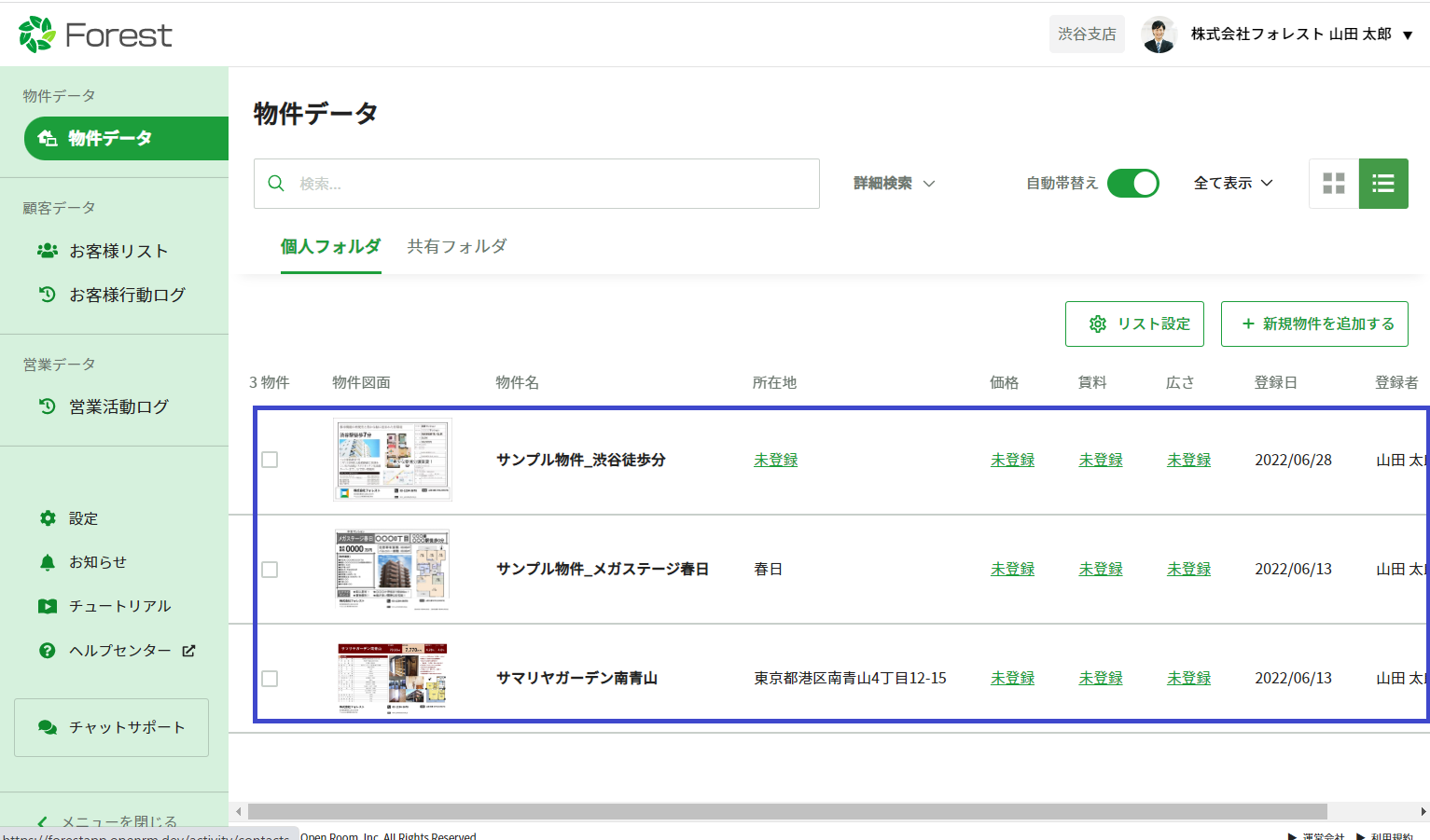Click user profile avatar
Image resolution: width=1430 pixels, height=840 pixels.
click(x=1159, y=34)
